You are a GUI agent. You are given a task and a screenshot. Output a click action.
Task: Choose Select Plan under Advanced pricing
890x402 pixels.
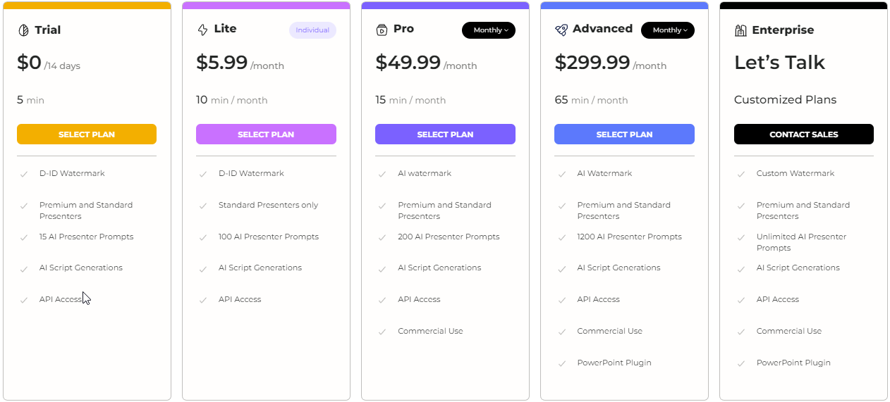click(624, 134)
